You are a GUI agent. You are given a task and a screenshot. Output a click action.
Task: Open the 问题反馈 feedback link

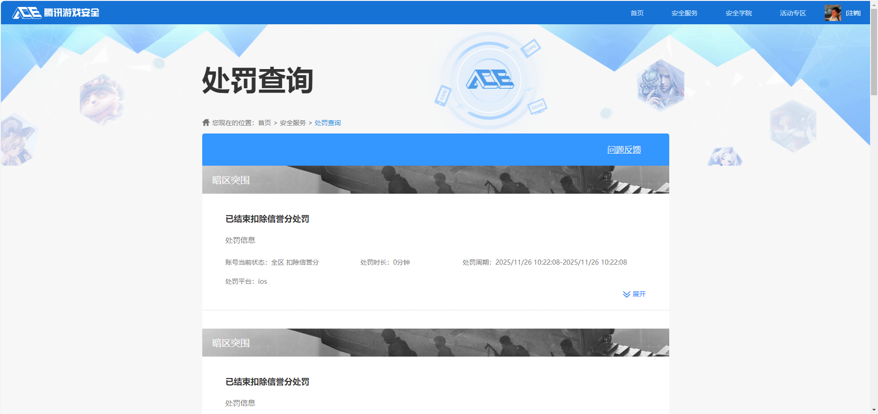pyautogui.click(x=623, y=150)
